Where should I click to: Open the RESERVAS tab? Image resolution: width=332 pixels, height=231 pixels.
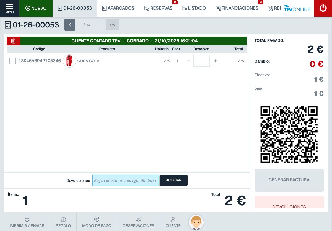pos(159,8)
